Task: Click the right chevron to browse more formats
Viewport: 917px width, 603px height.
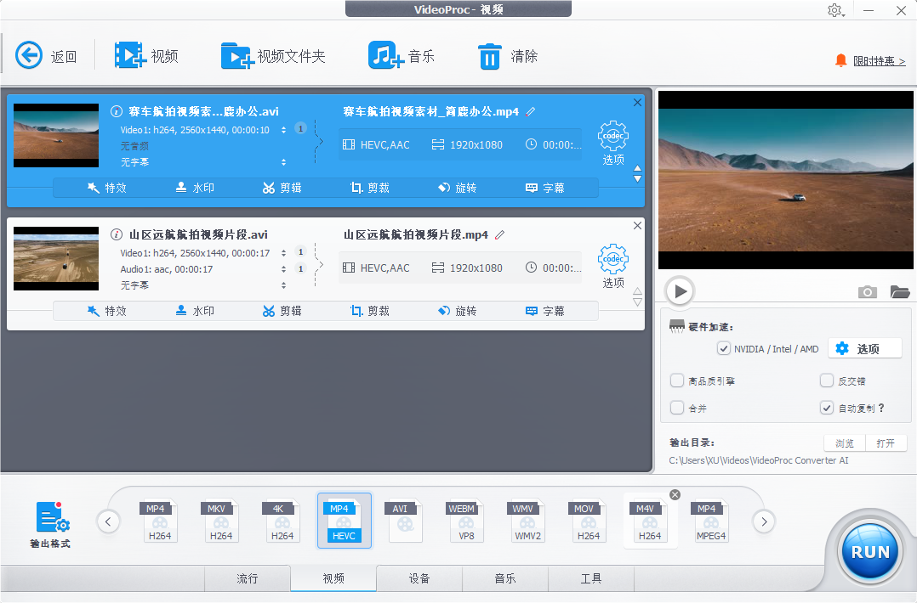Action: click(763, 521)
